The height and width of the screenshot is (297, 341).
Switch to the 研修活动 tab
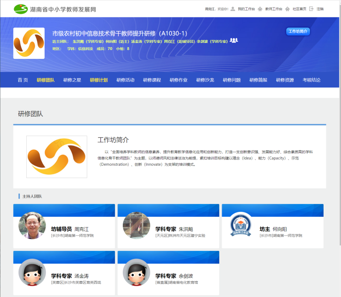pos(125,80)
